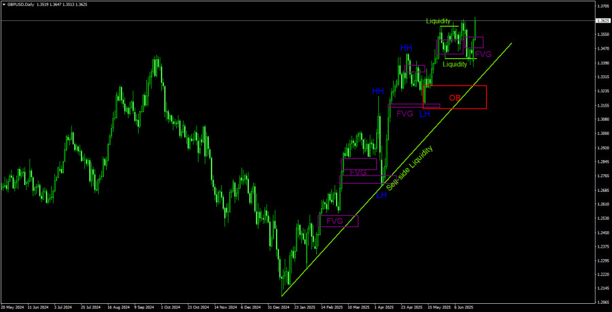612x312 pixels.
Task: Click the 11 Jun 2024 date label
Action: click(x=39, y=307)
